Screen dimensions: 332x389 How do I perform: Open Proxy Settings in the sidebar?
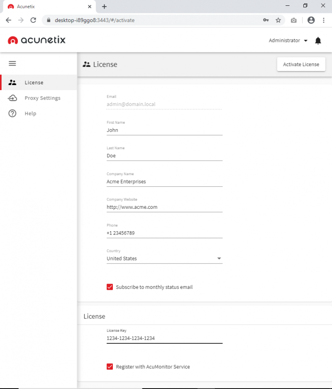(39, 98)
